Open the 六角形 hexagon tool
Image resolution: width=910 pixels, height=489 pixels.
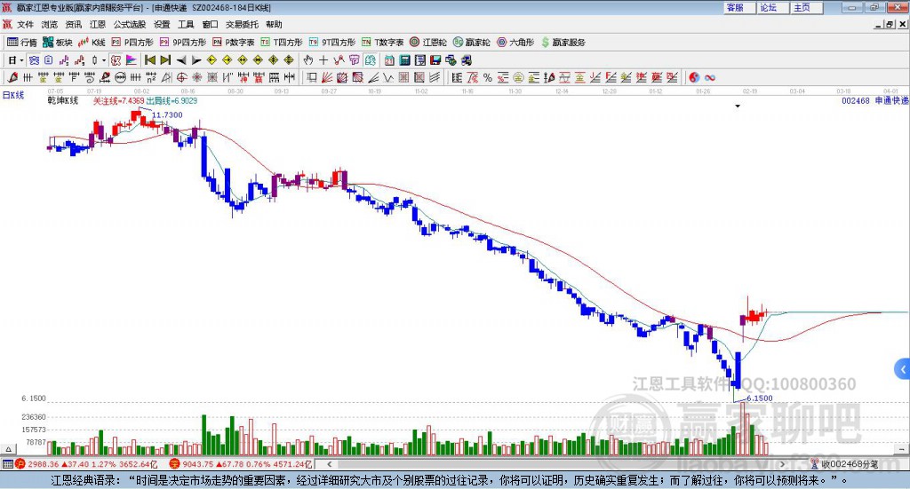[515, 43]
